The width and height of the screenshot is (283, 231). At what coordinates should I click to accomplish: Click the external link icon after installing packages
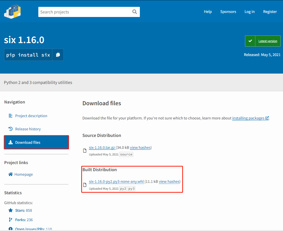pos(267,118)
